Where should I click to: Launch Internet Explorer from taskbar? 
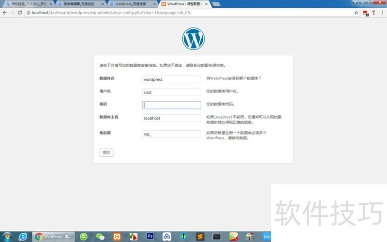(23, 237)
